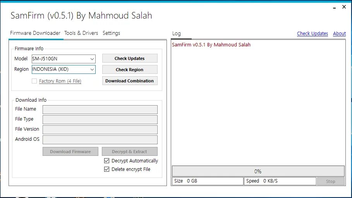Close the SamFirm window
The width and height of the screenshot is (352, 198).
(x=344, y=7)
